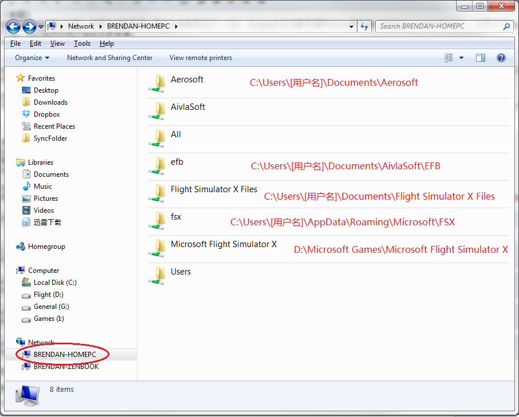
Task: Select the Aerosoft folder name
Action: point(187,80)
